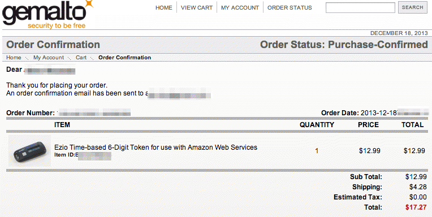Open the HOME navigation link
The width and height of the screenshot is (432, 217).
coord(163,8)
